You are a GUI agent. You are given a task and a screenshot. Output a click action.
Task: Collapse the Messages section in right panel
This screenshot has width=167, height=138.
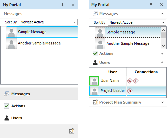[162, 14]
